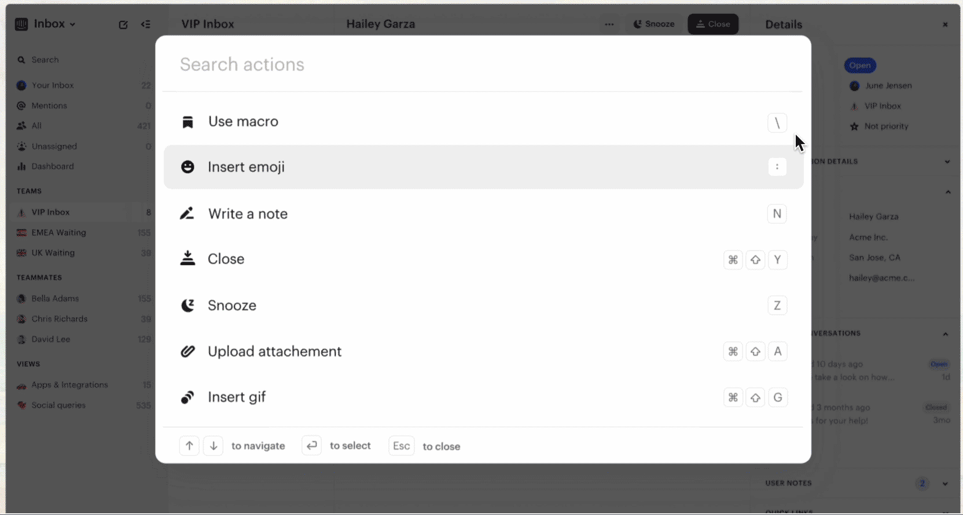Click the Snooze moon icon in list

pyautogui.click(x=188, y=305)
